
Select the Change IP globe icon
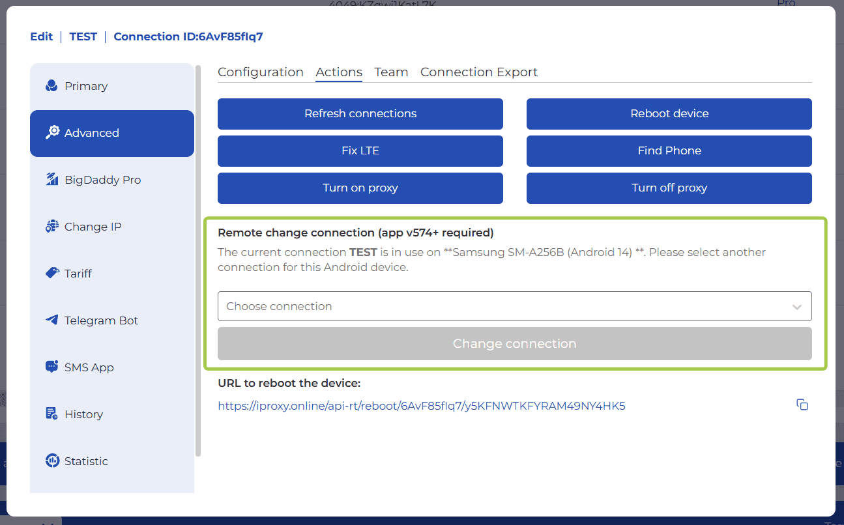(x=52, y=227)
